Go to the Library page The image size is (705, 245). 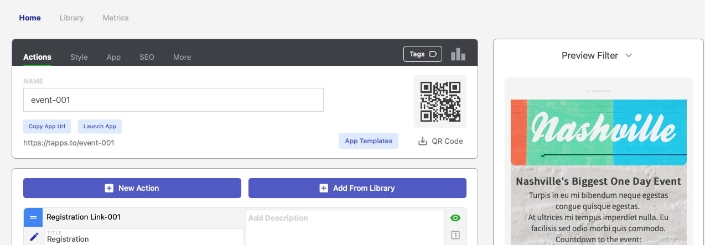tap(72, 18)
